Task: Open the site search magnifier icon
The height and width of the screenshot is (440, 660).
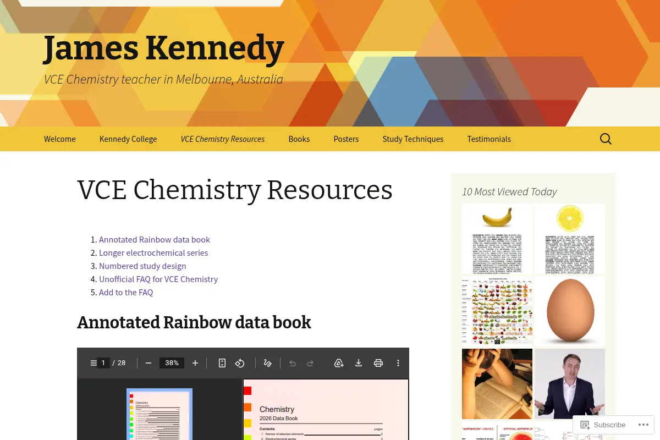Action: coord(606,139)
